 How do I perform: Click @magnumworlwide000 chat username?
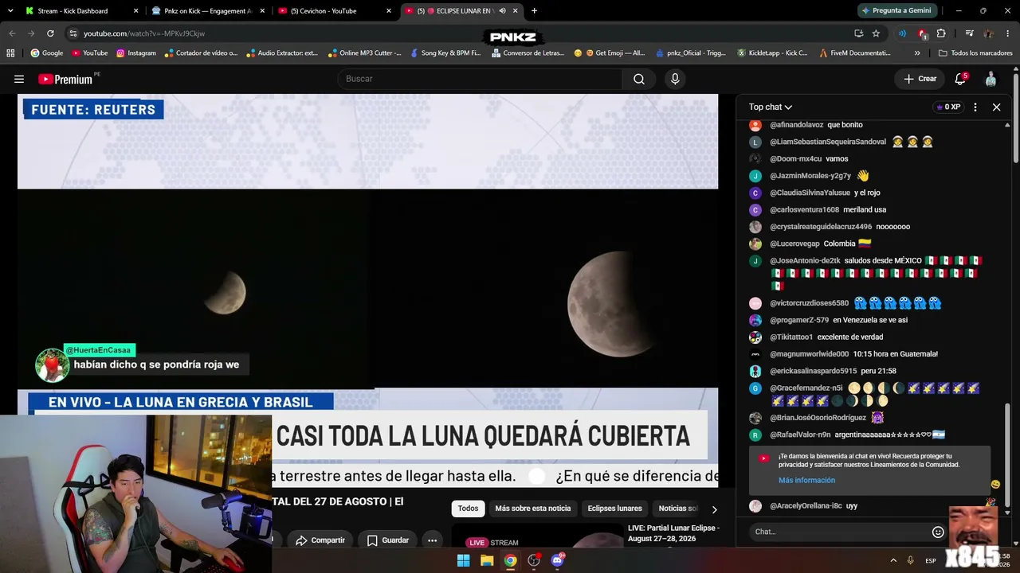tap(809, 354)
